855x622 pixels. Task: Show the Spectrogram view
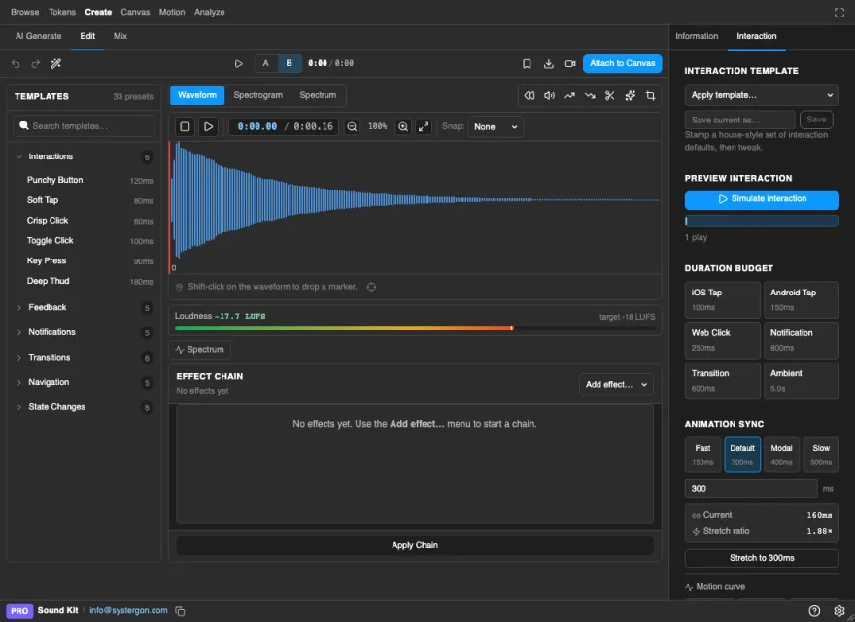pos(257,95)
